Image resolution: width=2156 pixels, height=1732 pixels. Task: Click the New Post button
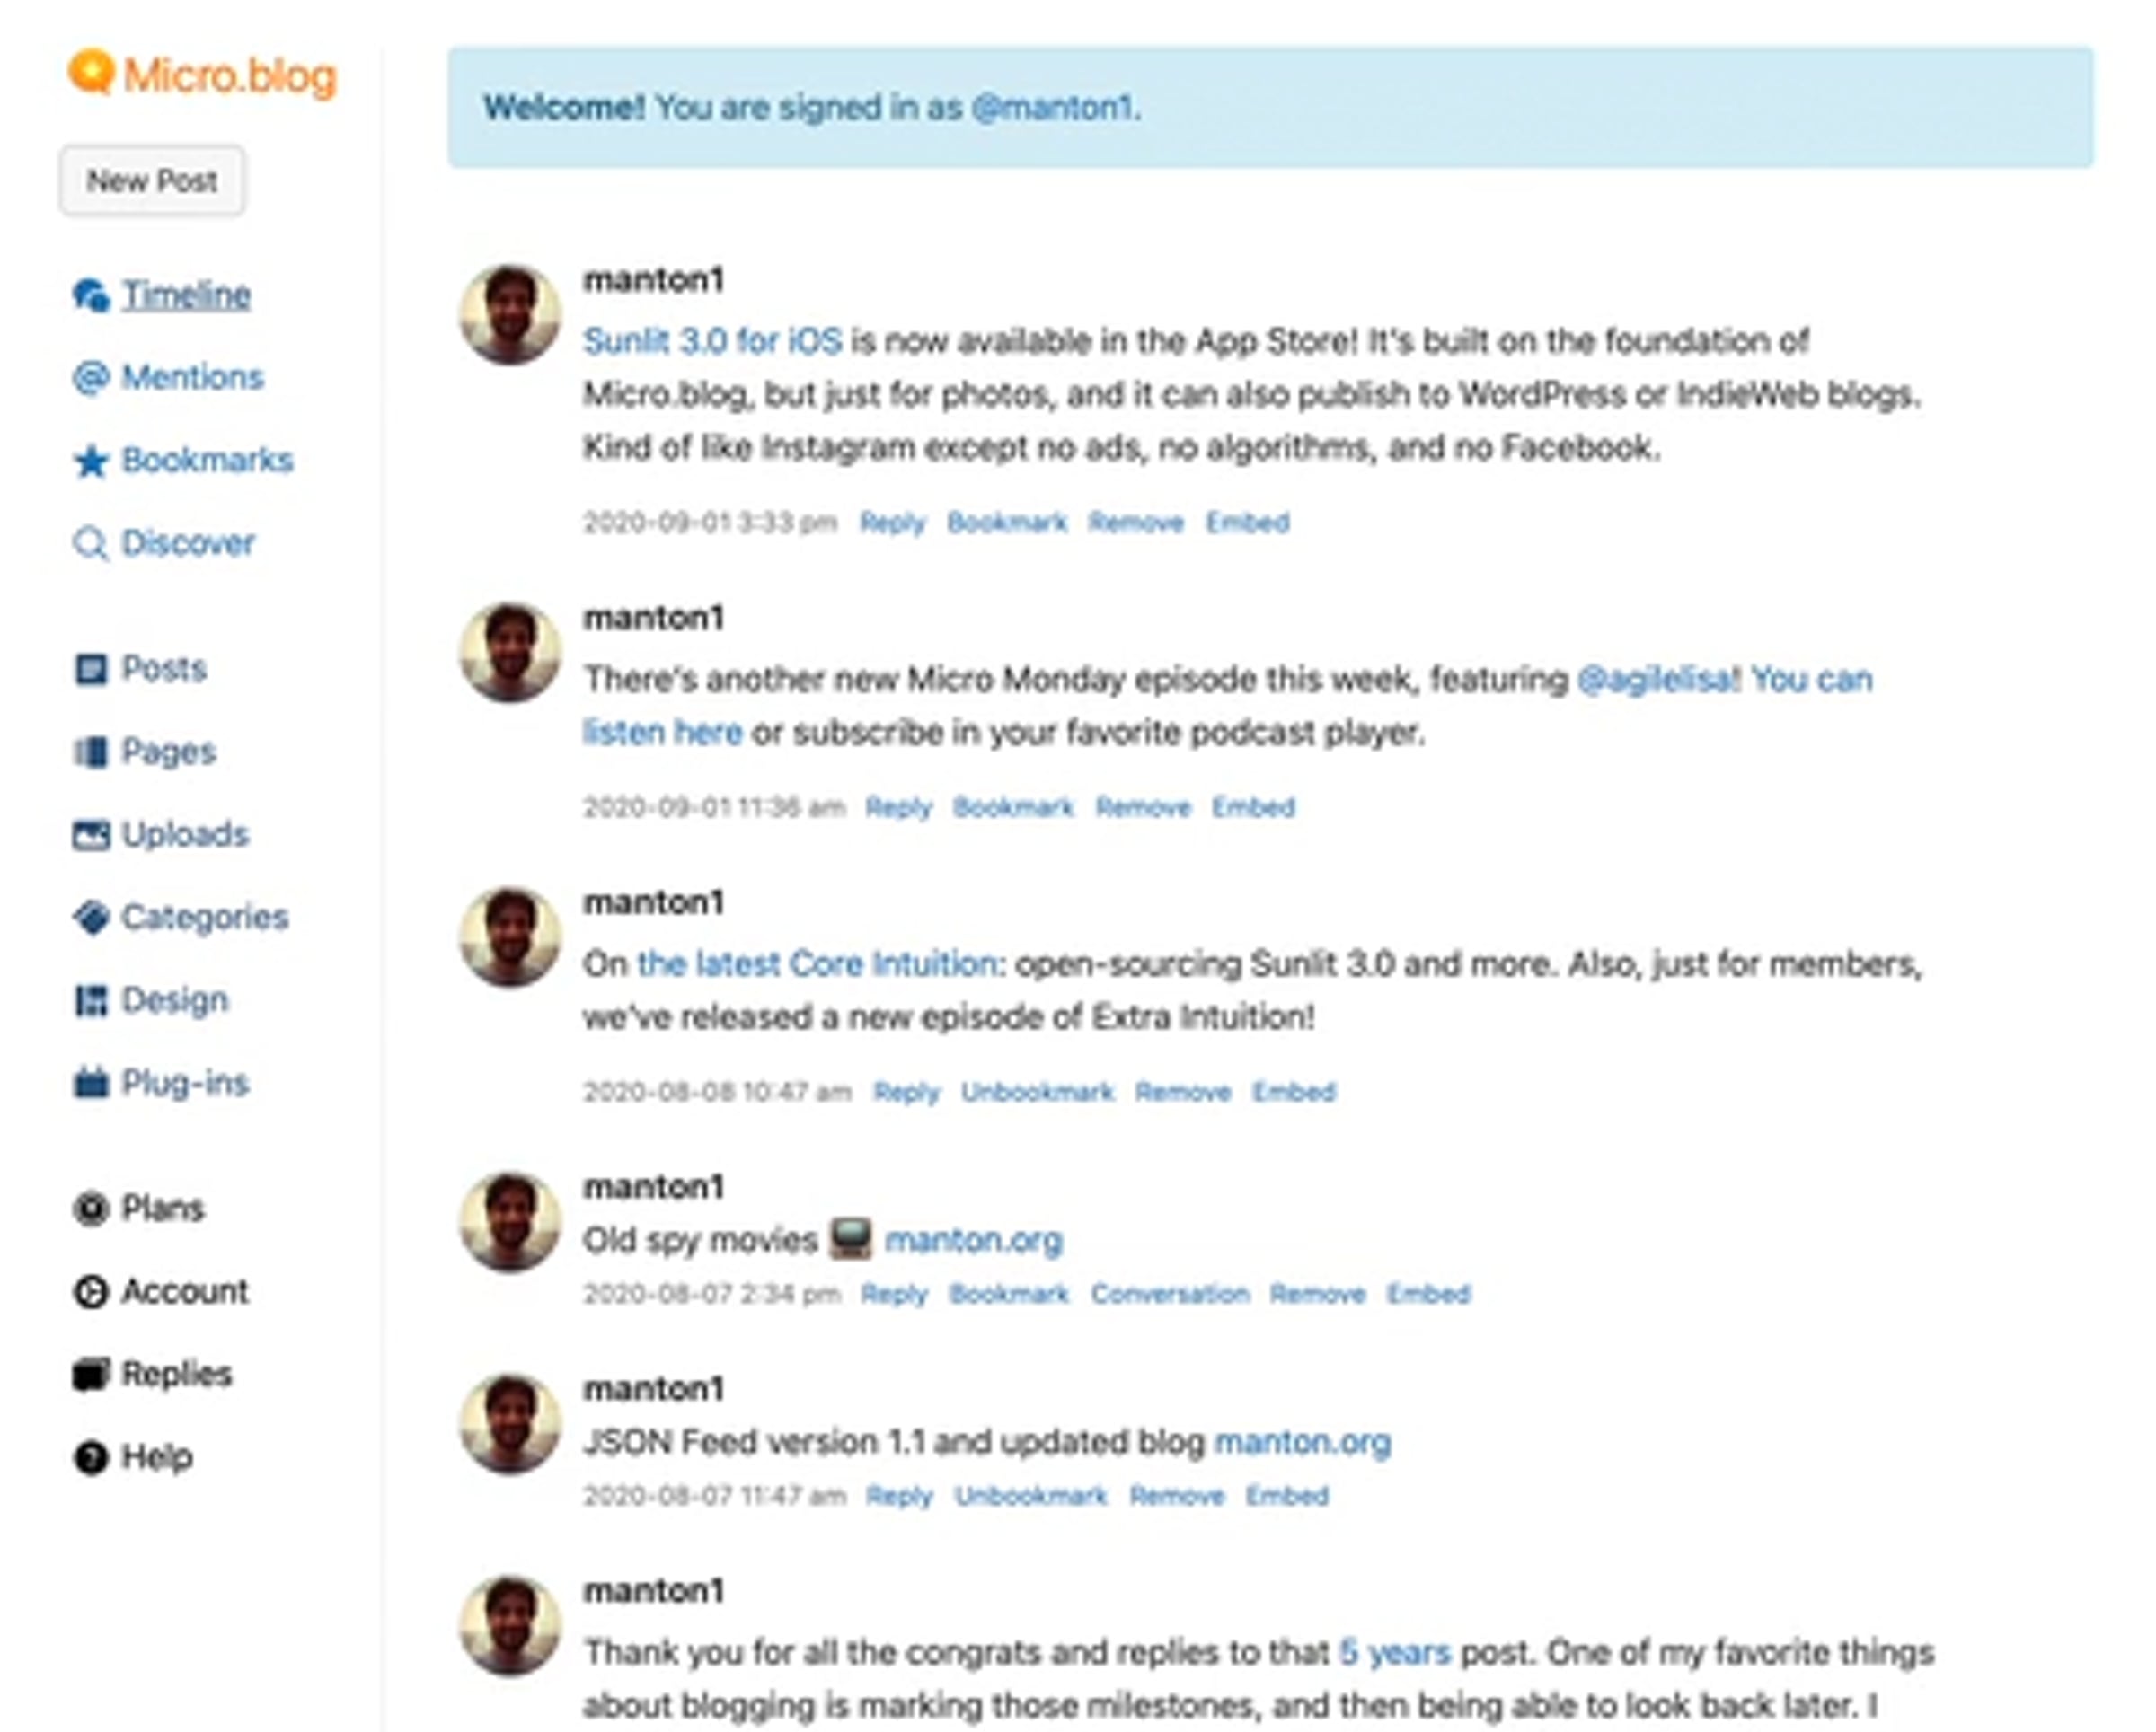pos(152,180)
